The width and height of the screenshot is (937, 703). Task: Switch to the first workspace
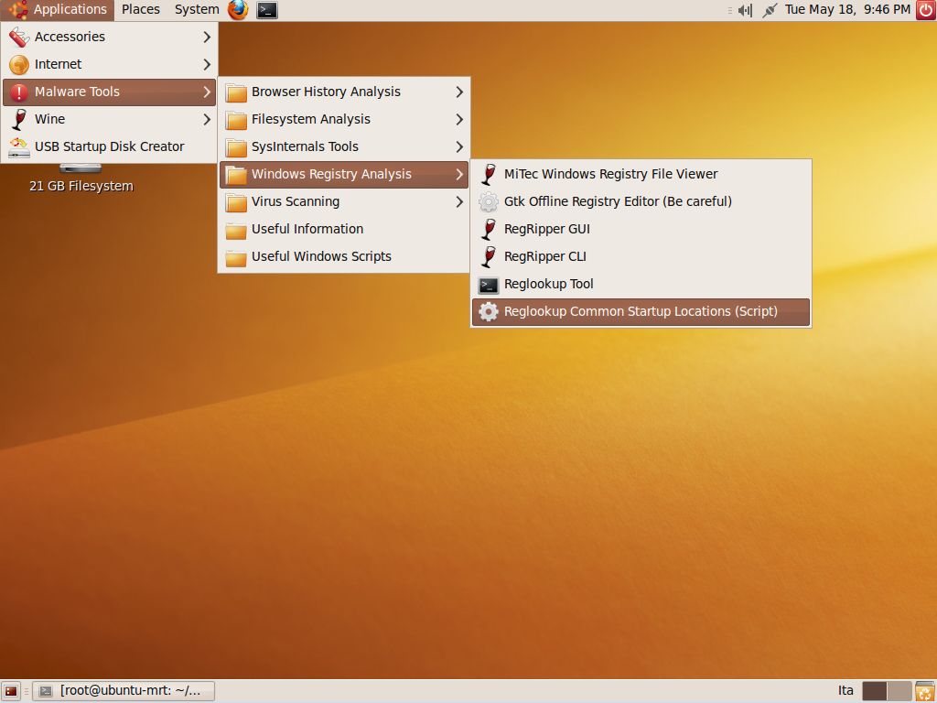pyautogui.click(x=875, y=691)
